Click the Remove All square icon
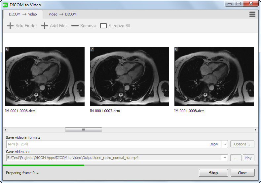Image resolution: width=261 pixels, height=183 pixels. tap(103, 26)
